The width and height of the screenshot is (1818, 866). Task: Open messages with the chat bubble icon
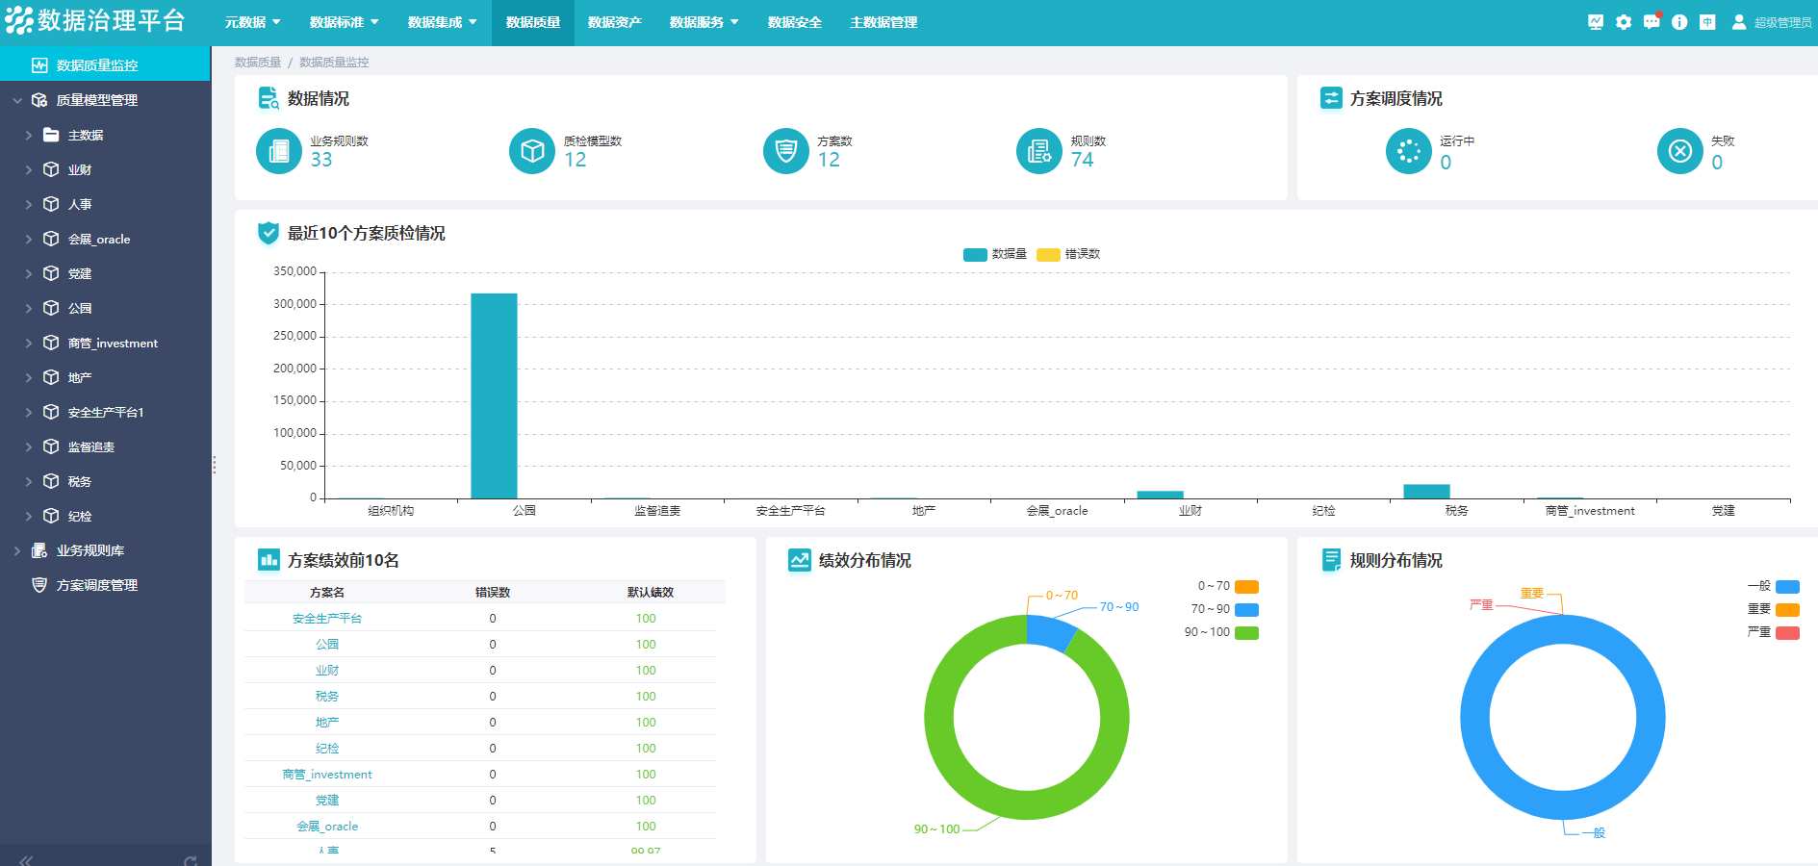point(1652,22)
